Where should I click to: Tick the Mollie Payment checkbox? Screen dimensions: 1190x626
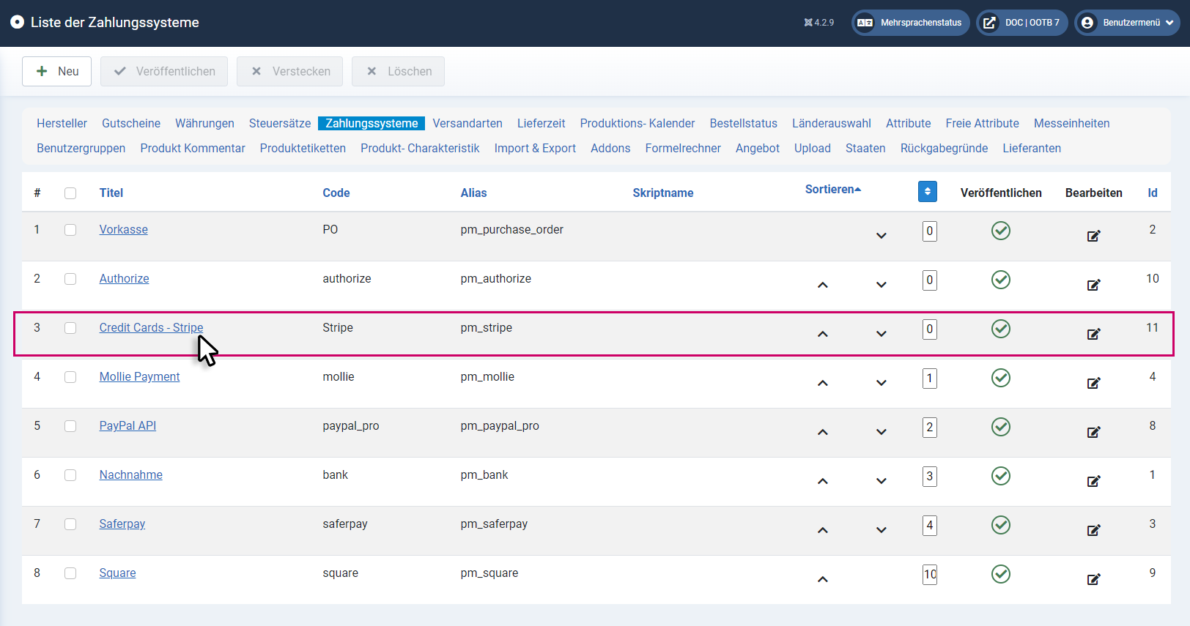70,377
